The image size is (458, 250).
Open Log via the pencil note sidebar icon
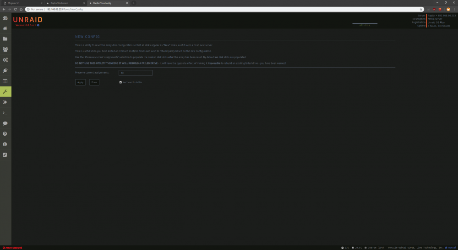point(5,155)
